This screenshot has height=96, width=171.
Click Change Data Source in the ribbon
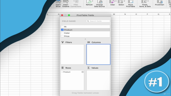coord(99,3)
